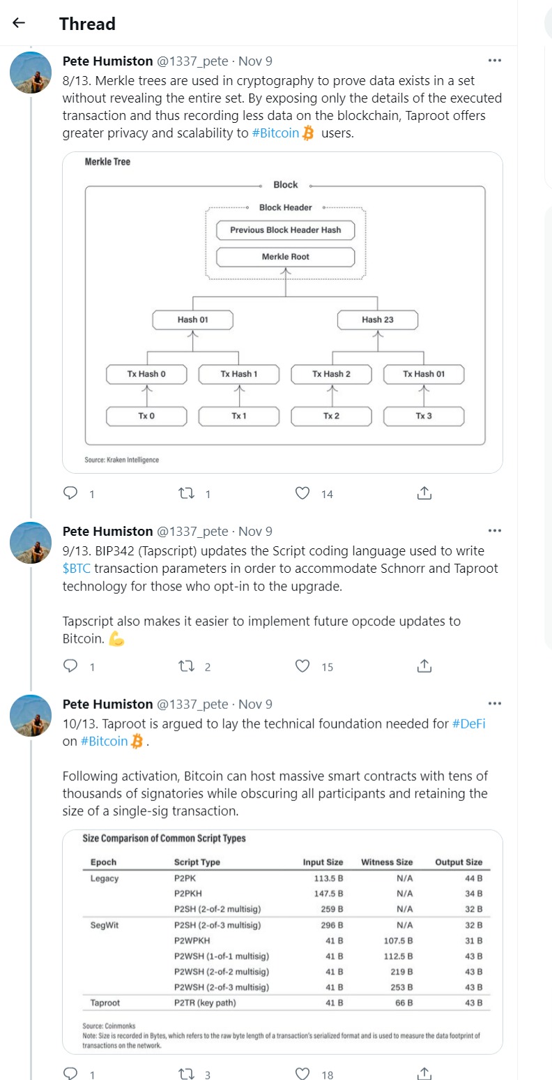Open the Size Comparison table image
The height and width of the screenshot is (1080, 552).
point(282,942)
